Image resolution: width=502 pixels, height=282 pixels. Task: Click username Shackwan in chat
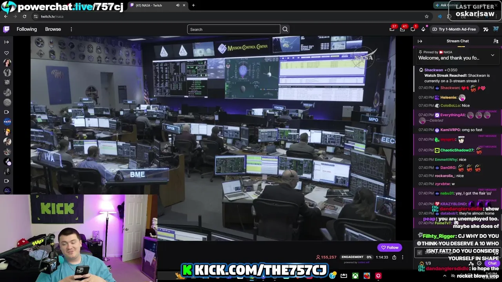click(449, 88)
